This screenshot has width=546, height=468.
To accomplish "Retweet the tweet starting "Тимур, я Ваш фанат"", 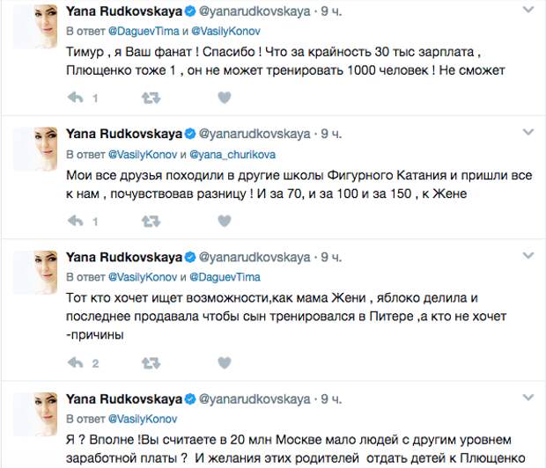I will pos(151,98).
